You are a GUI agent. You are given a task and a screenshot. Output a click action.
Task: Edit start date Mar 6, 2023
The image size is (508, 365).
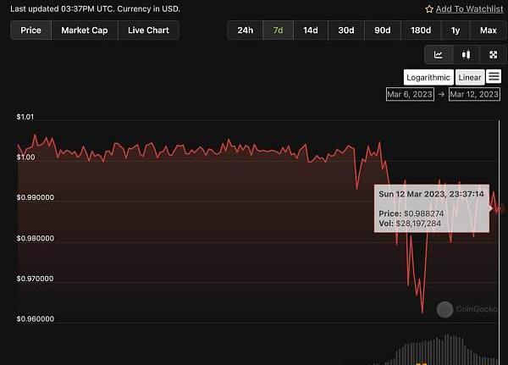pos(410,94)
